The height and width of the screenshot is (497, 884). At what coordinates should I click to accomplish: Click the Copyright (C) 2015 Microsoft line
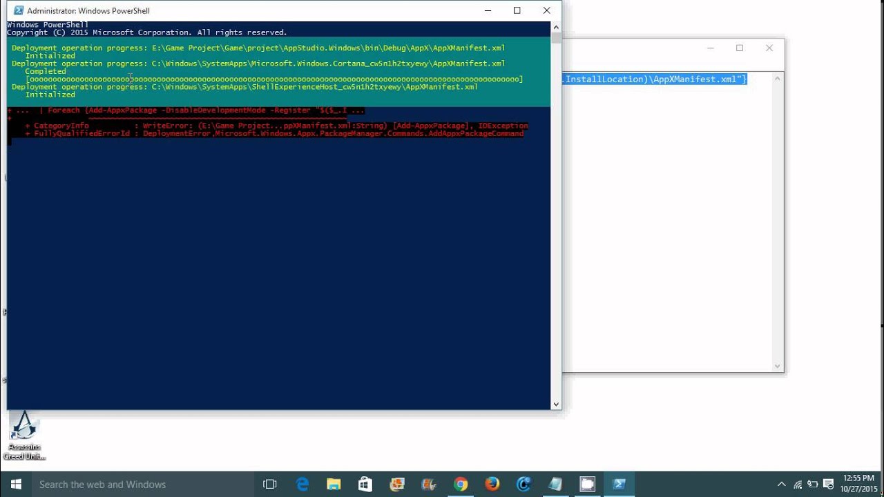[x=146, y=32]
